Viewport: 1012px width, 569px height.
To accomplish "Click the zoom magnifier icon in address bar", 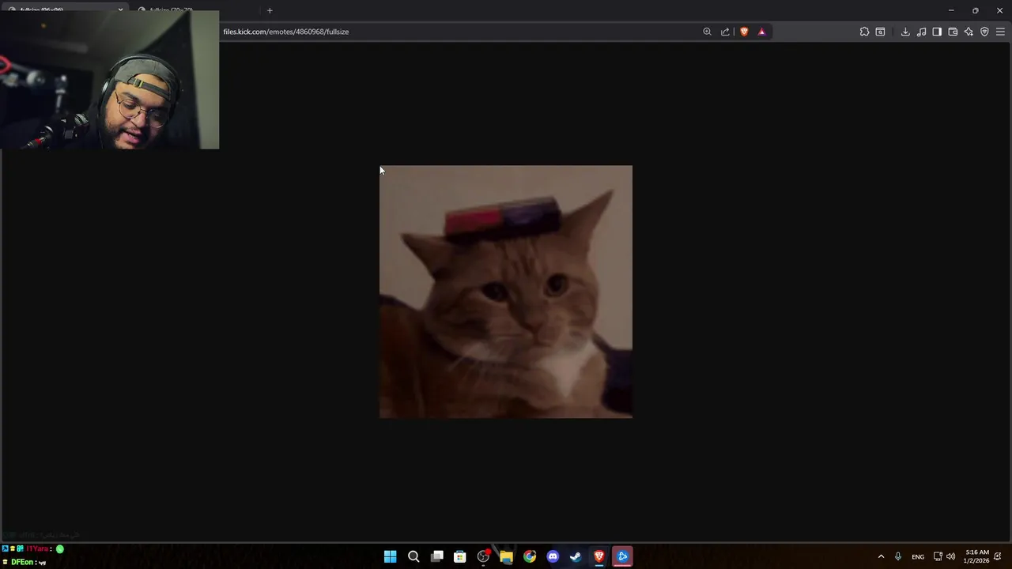I will (x=707, y=32).
